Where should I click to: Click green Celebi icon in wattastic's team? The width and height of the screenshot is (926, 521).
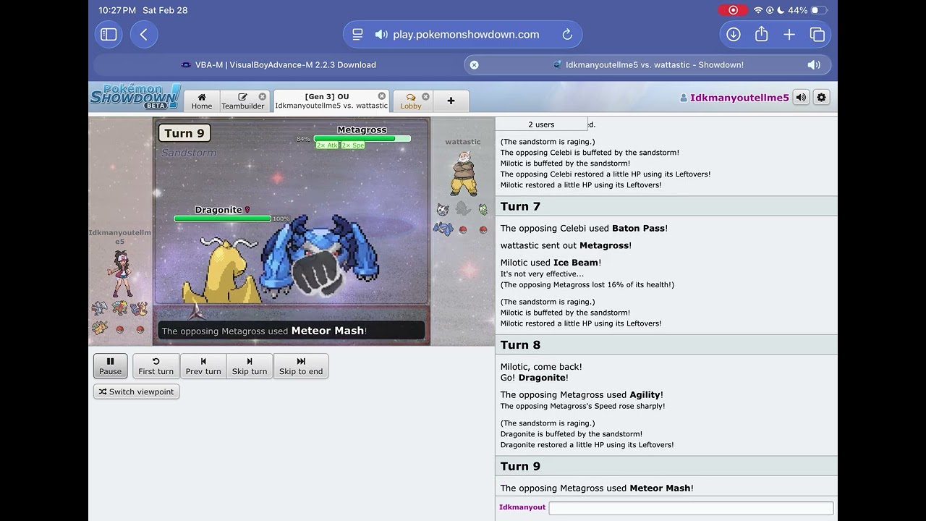483,210
